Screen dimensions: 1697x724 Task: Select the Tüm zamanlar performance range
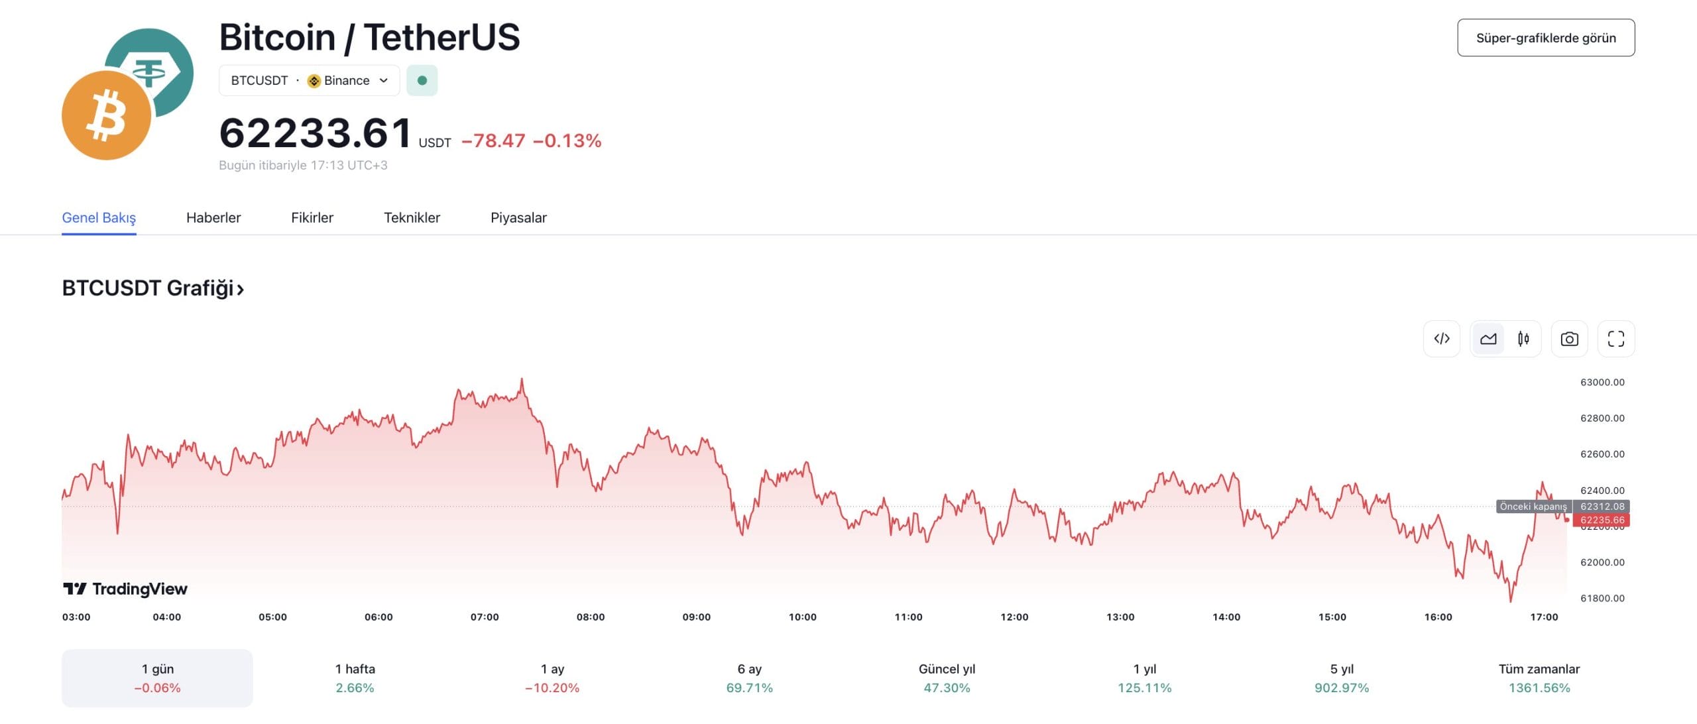click(x=1538, y=678)
